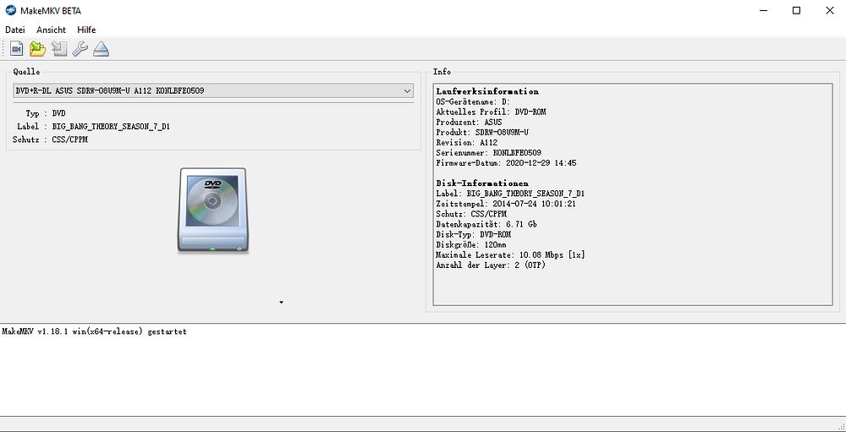Image resolution: width=846 pixels, height=432 pixels.
Task: Open settings via the wrench icon
Action: point(80,48)
